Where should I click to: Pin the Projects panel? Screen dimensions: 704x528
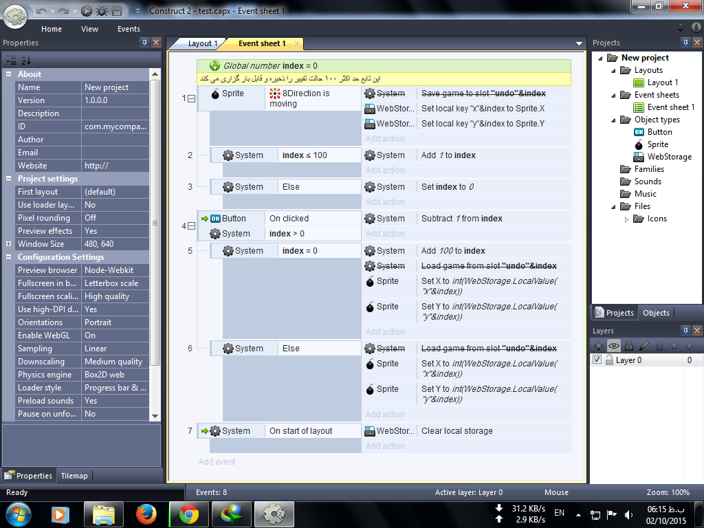coord(685,43)
